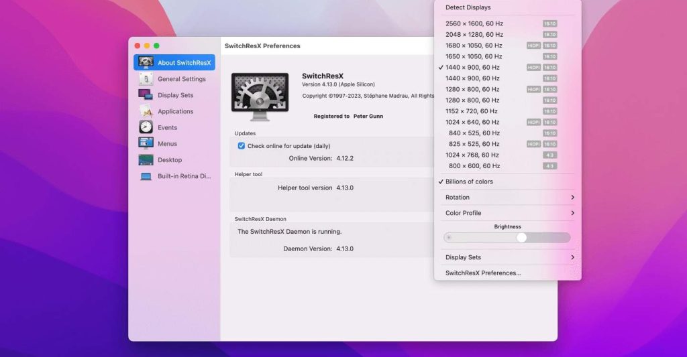Screen dimensions: 687x357
Task: Select the Built-in Retina Display icon
Action: click(x=146, y=176)
